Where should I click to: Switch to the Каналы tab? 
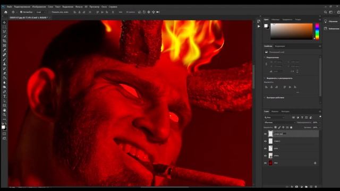(x=275, y=111)
